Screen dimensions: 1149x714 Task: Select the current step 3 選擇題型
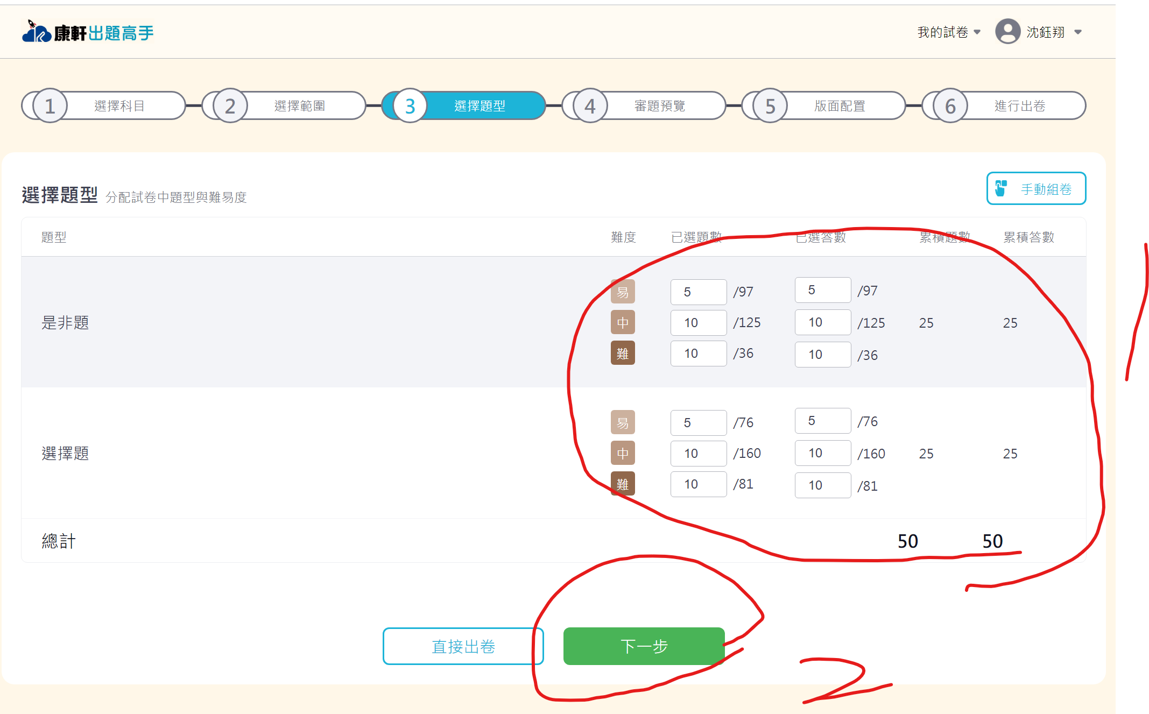coord(464,105)
